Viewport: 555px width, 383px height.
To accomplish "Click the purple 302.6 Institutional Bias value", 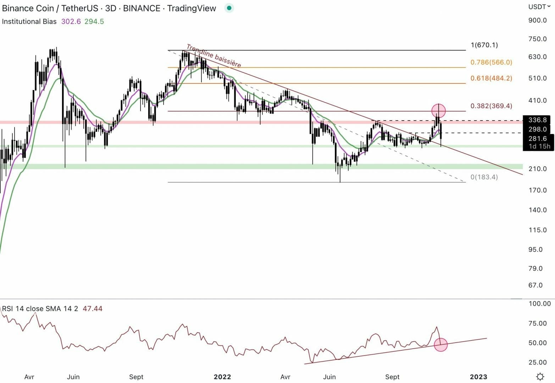I will 71,22.
